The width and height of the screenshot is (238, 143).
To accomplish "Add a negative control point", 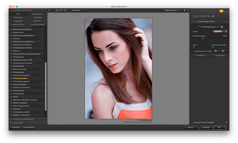I will 224,51.
